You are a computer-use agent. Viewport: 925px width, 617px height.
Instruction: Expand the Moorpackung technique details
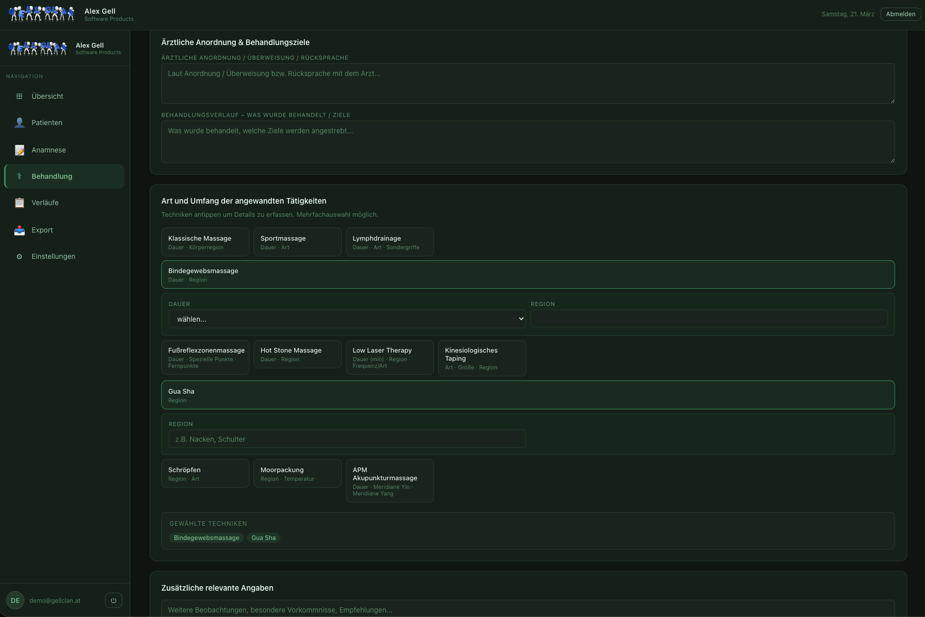pyautogui.click(x=298, y=474)
